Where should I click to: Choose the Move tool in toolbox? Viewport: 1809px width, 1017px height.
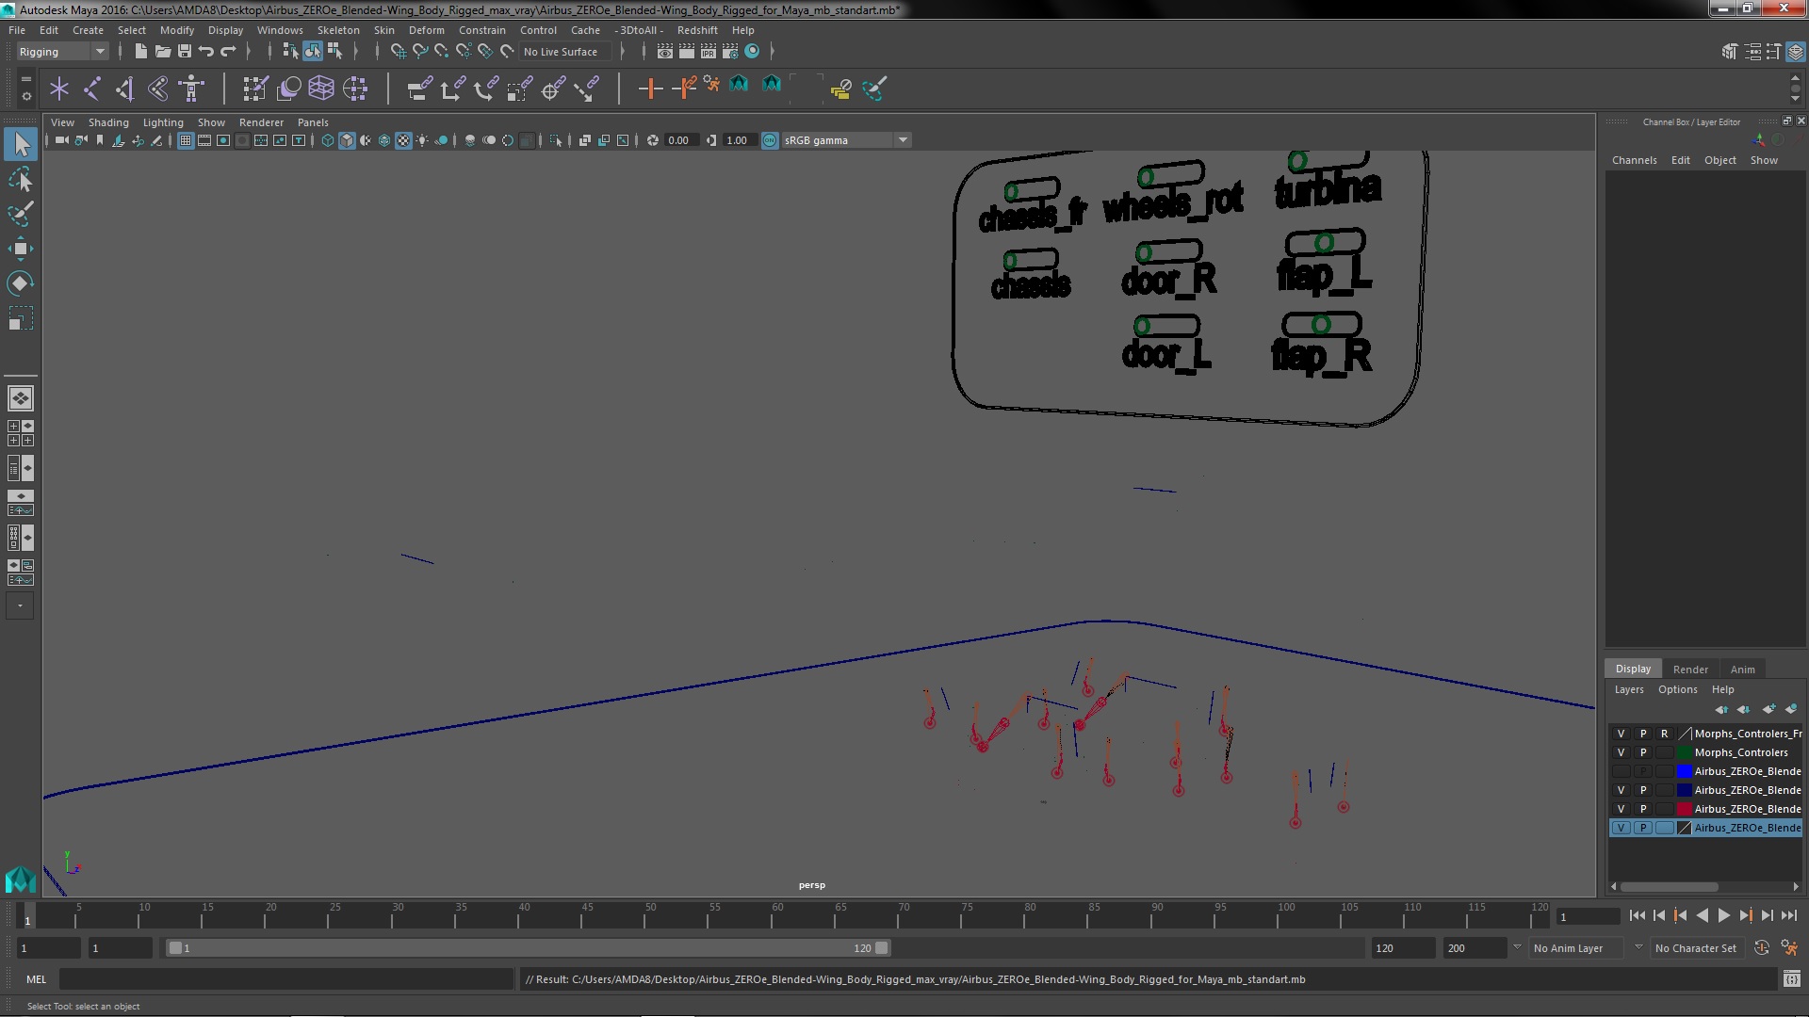[21, 249]
